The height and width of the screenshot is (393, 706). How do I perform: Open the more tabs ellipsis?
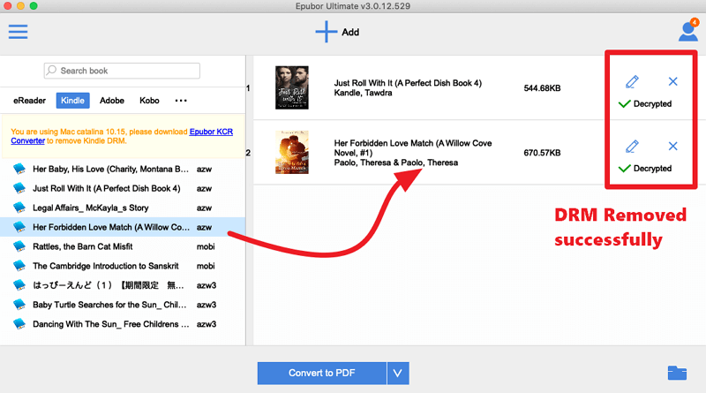click(181, 101)
